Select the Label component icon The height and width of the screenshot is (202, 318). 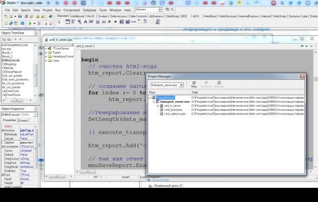86,22
